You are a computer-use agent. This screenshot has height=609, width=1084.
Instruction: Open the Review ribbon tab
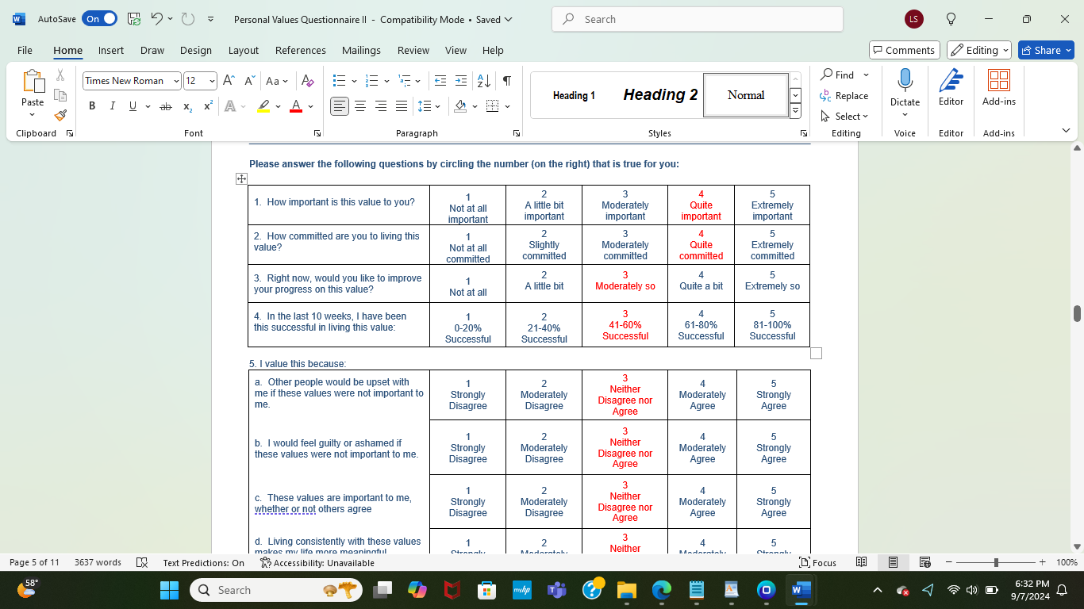[x=413, y=49]
